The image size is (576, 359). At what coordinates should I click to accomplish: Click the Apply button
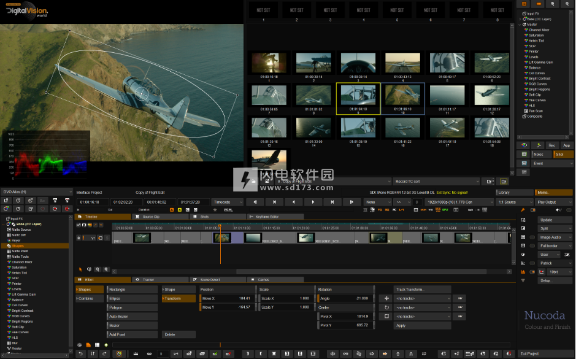(x=423, y=326)
